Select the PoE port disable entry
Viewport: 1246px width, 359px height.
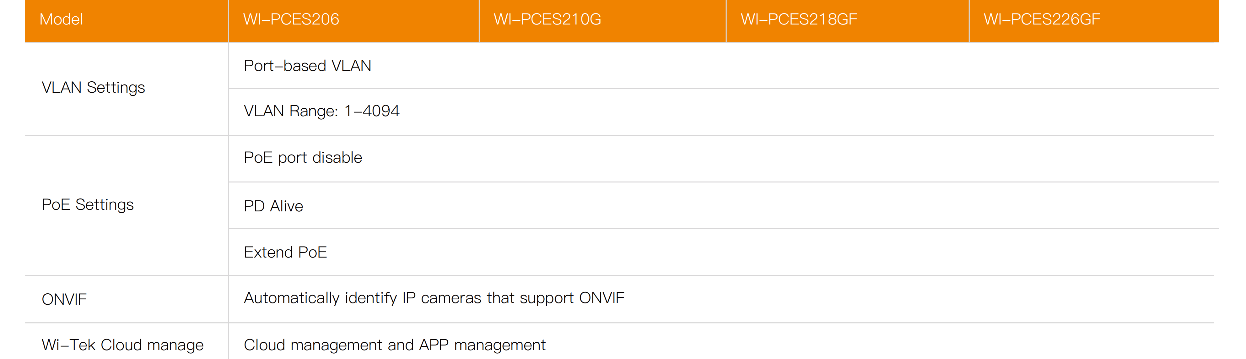coord(303,158)
